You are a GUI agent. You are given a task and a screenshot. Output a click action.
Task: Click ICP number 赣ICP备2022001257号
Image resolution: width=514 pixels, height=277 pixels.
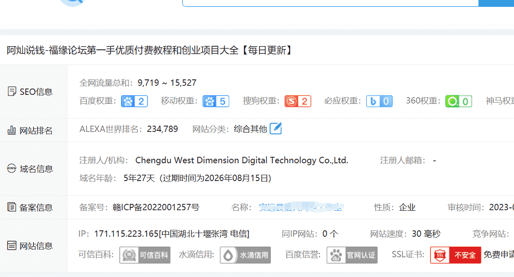coord(156,207)
